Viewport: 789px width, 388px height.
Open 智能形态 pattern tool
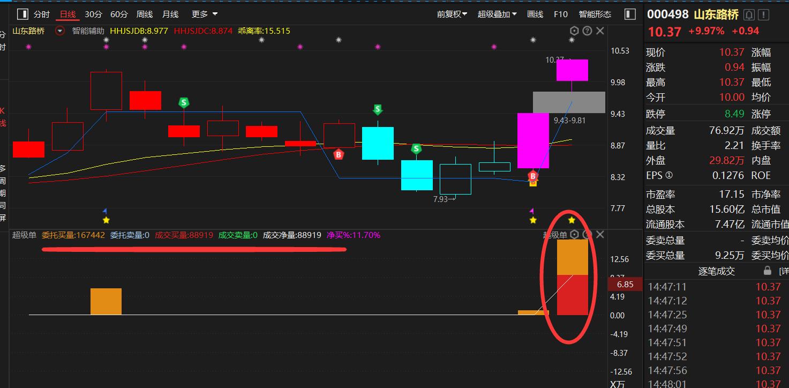click(x=595, y=14)
